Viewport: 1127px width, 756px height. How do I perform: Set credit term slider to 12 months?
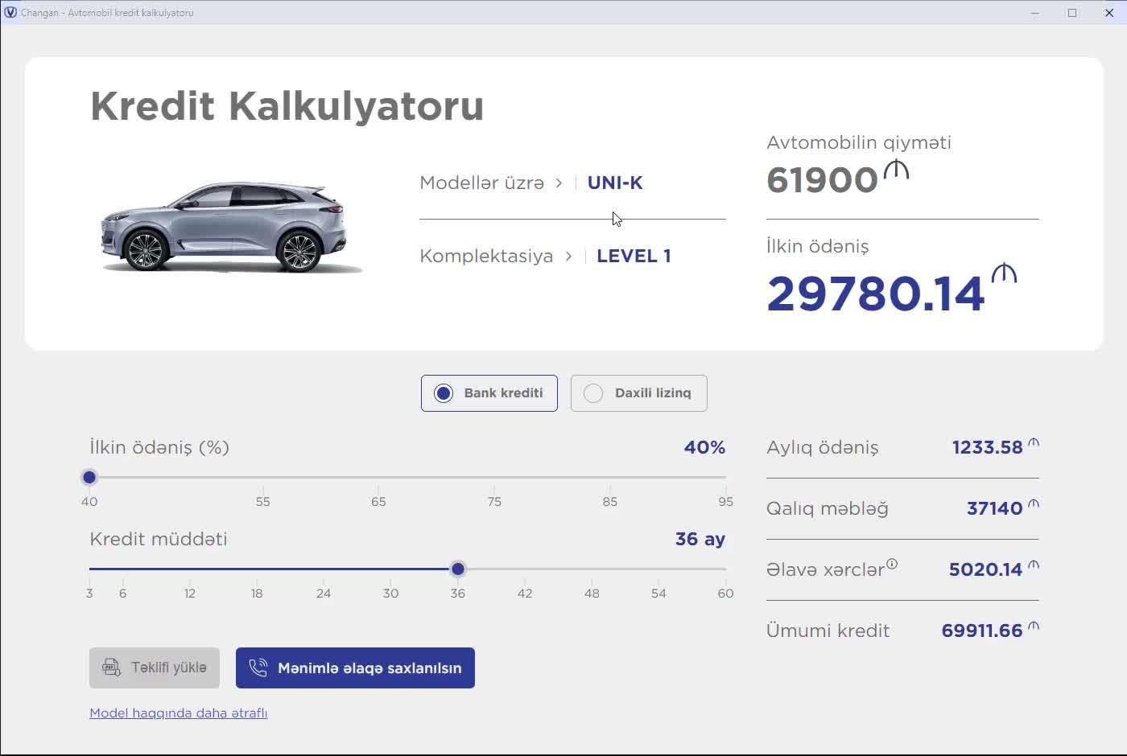tap(190, 569)
